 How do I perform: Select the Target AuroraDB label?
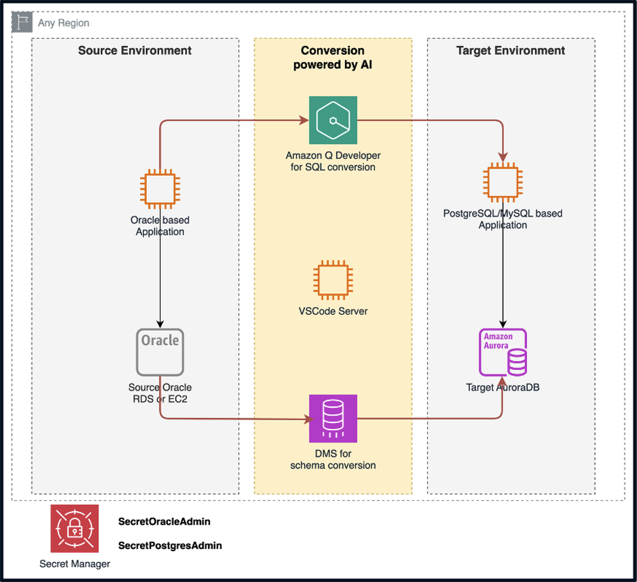click(x=502, y=388)
